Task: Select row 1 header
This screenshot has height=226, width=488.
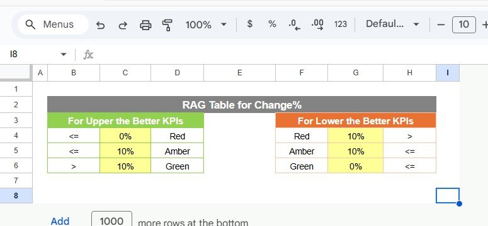Action: coord(16,89)
